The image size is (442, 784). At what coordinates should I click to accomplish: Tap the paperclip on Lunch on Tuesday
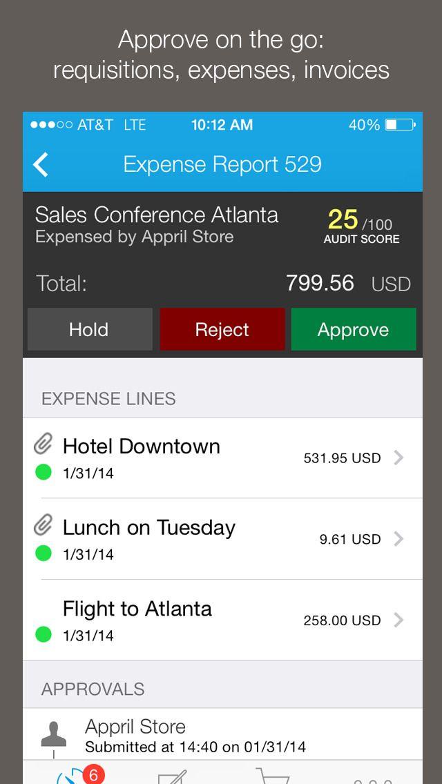coord(43,527)
